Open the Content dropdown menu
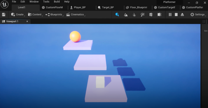This screenshot has width=208, height=108. click(35, 14)
